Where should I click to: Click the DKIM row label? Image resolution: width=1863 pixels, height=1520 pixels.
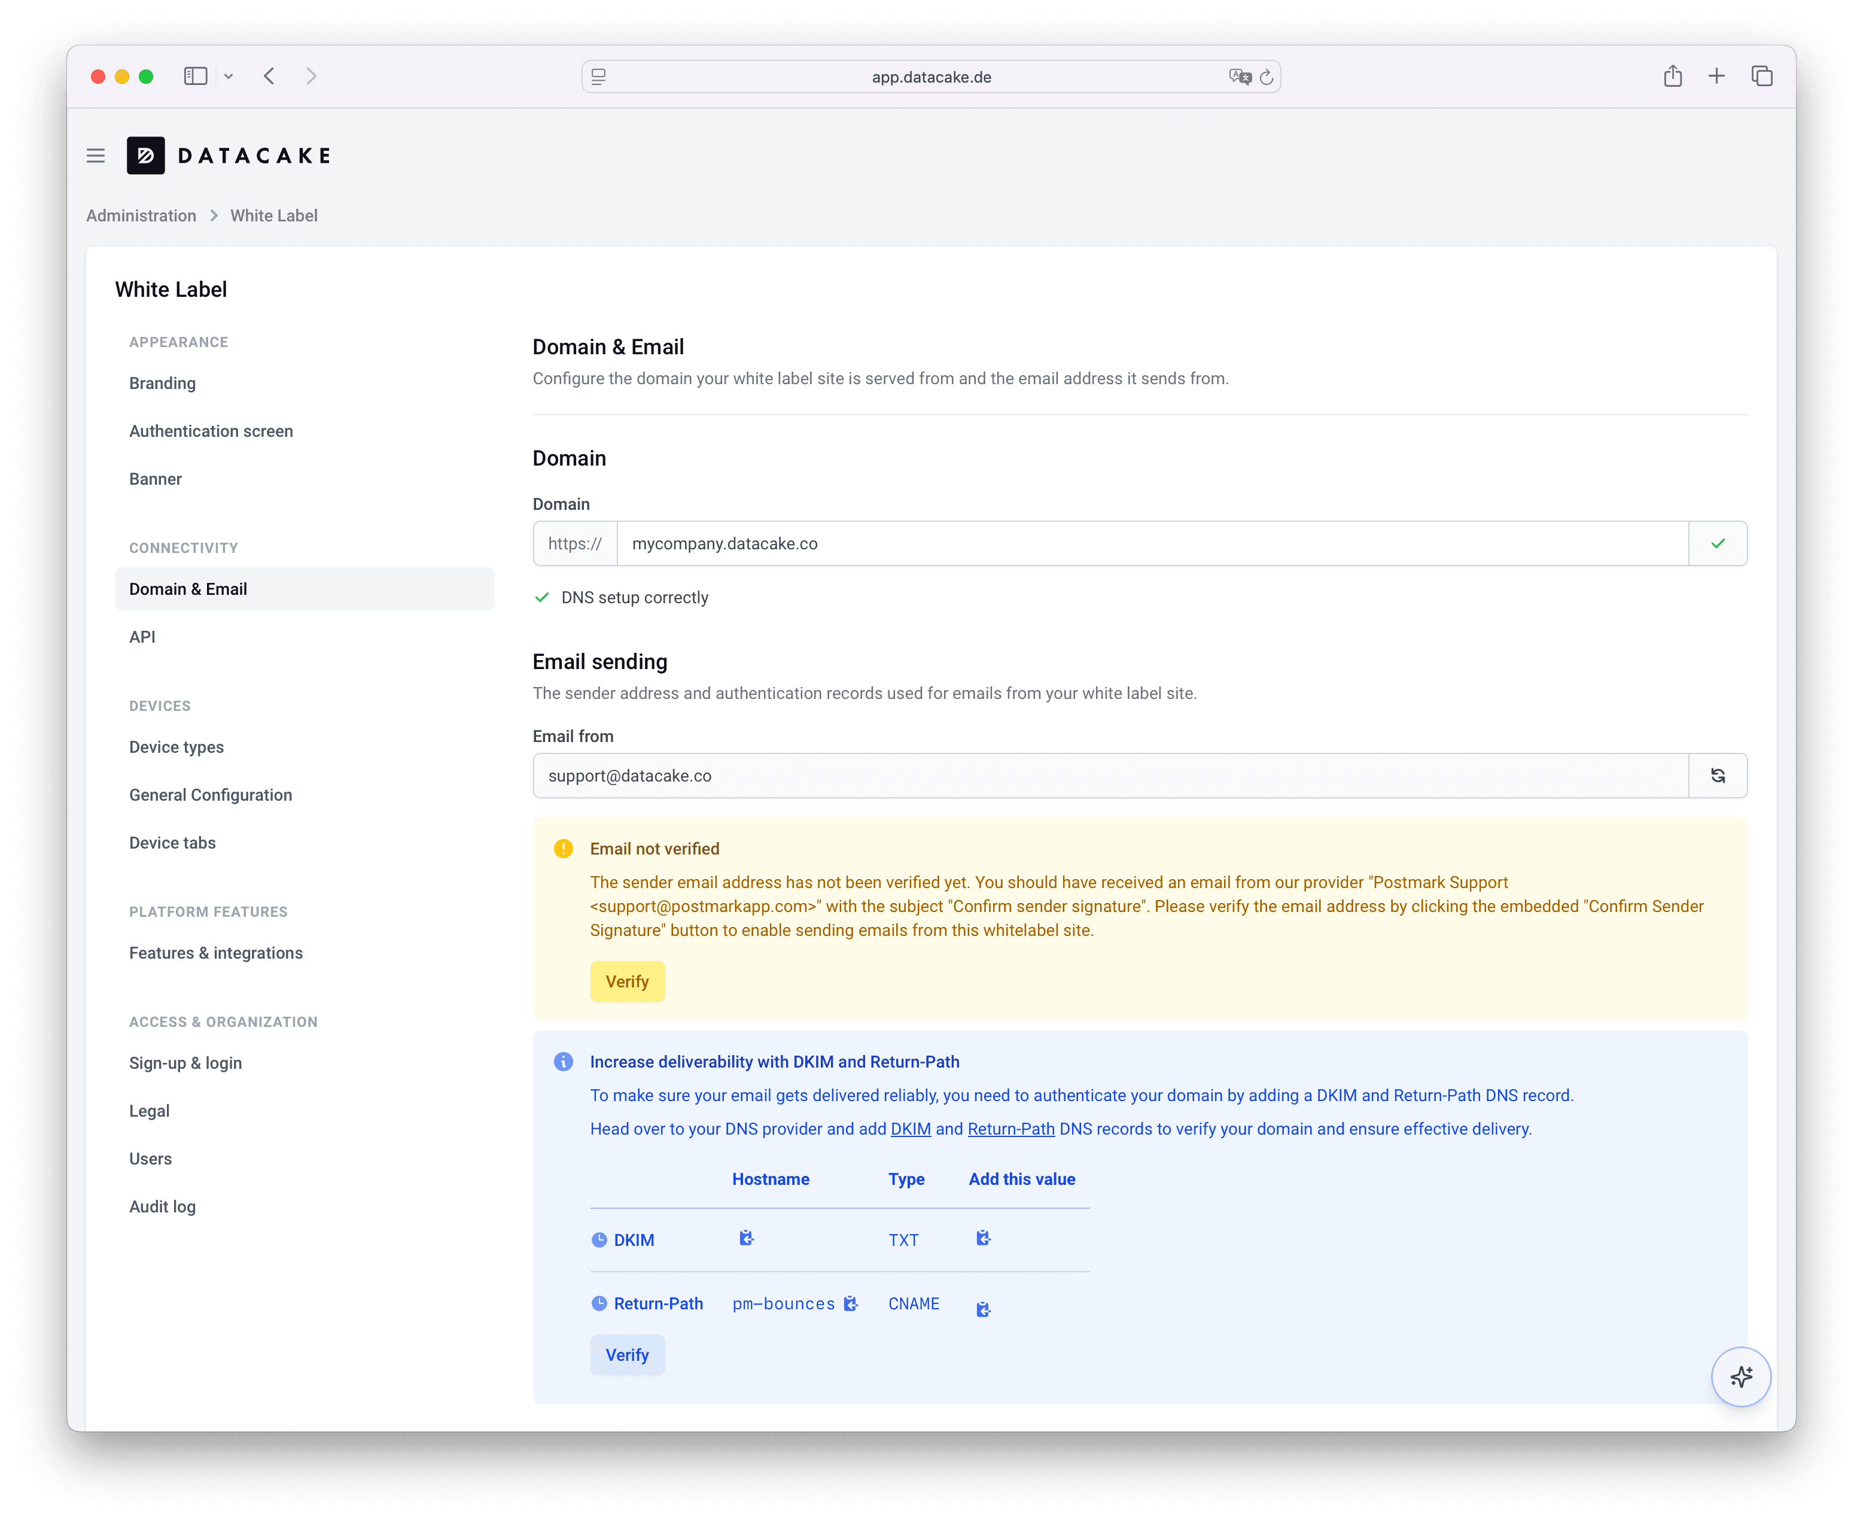click(x=634, y=1241)
